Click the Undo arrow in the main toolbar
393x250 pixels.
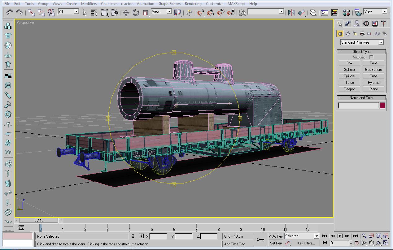pos(10,12)
